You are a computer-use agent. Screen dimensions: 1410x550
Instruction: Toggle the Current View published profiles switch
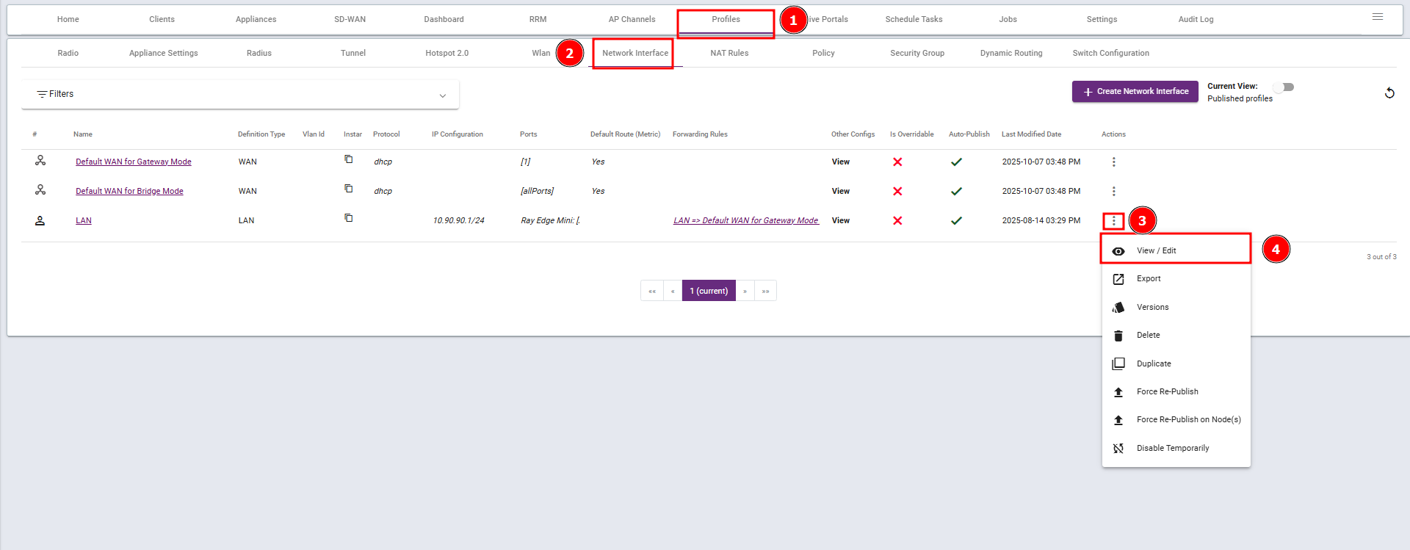pyautogui.click(x=1283, y=87)
